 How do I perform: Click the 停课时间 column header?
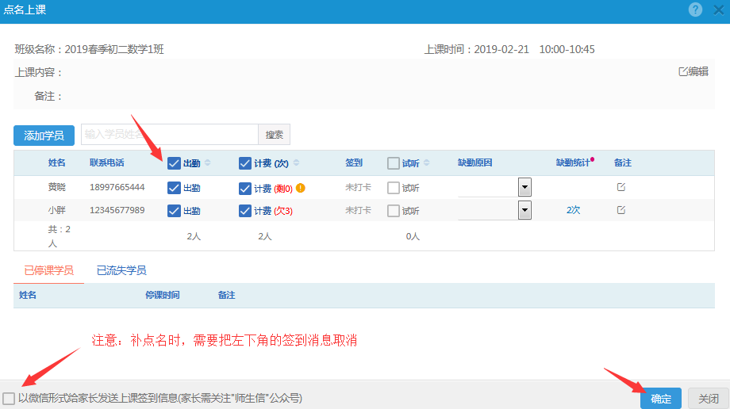coord(163,295)
